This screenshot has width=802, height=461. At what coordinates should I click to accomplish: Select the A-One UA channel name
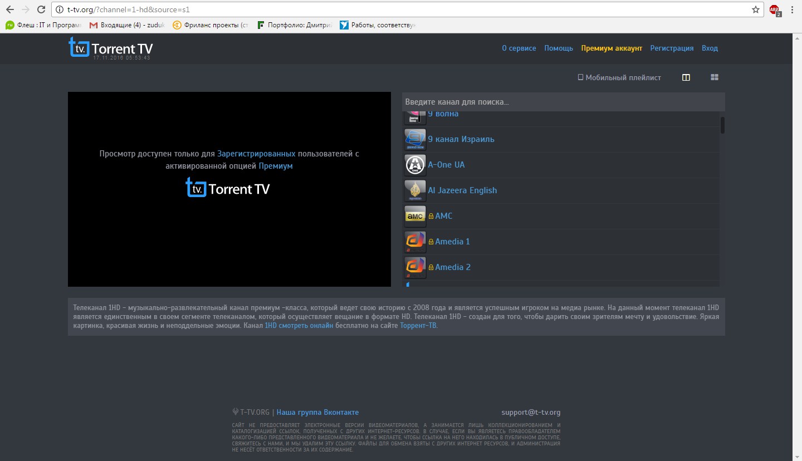coord(446,165)
